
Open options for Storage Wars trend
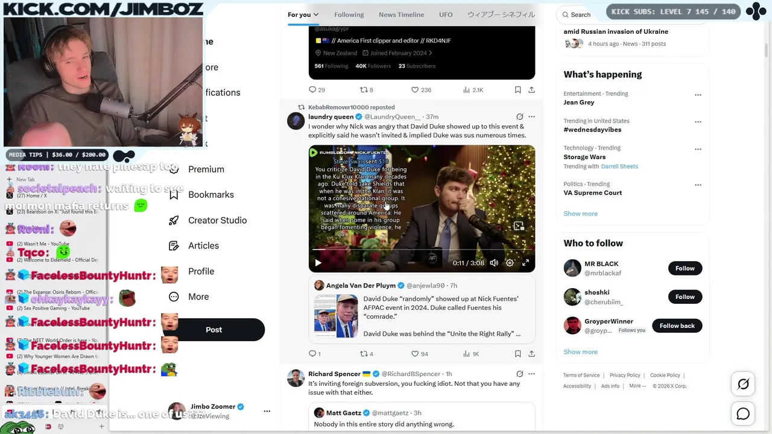698,149
